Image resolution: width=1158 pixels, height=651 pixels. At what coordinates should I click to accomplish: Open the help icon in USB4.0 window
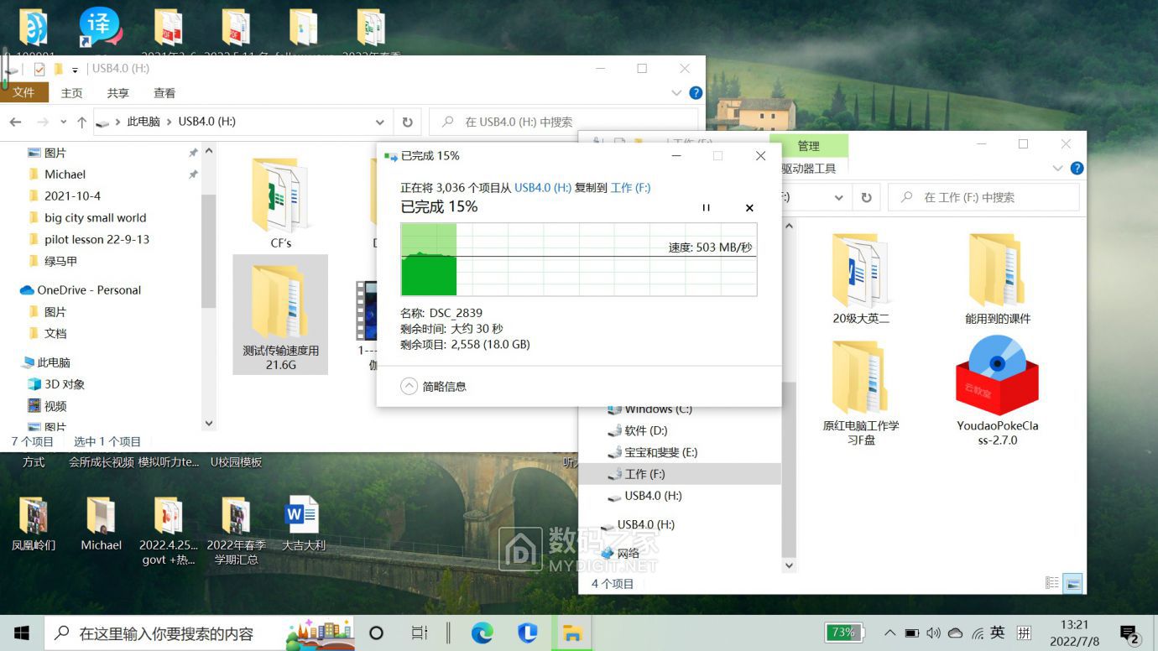click(696, 93)
